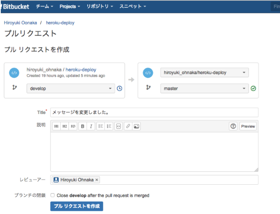The width and height of the screenshot is (280, 214).
Task: Open hiroyuki_ohnaka/heroku-deploy repository dropdown
Action: (204, 73)
